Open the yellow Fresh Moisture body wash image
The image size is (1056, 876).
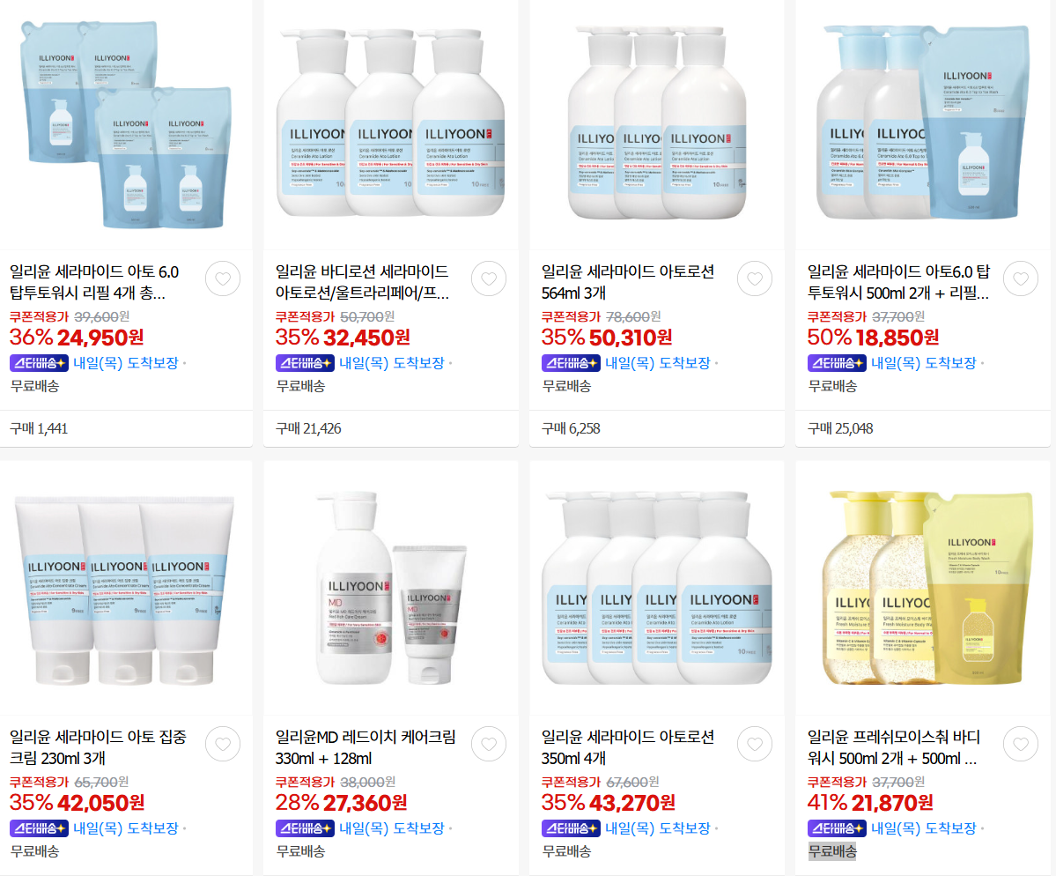click(923, 588)
